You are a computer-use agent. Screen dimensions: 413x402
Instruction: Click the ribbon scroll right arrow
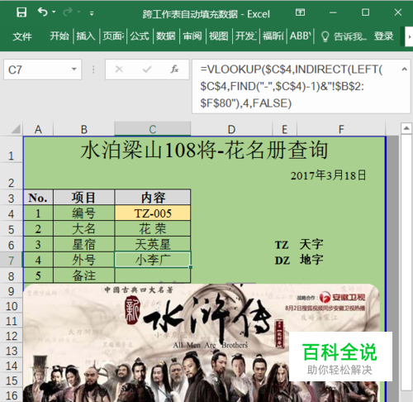point(409,36)
